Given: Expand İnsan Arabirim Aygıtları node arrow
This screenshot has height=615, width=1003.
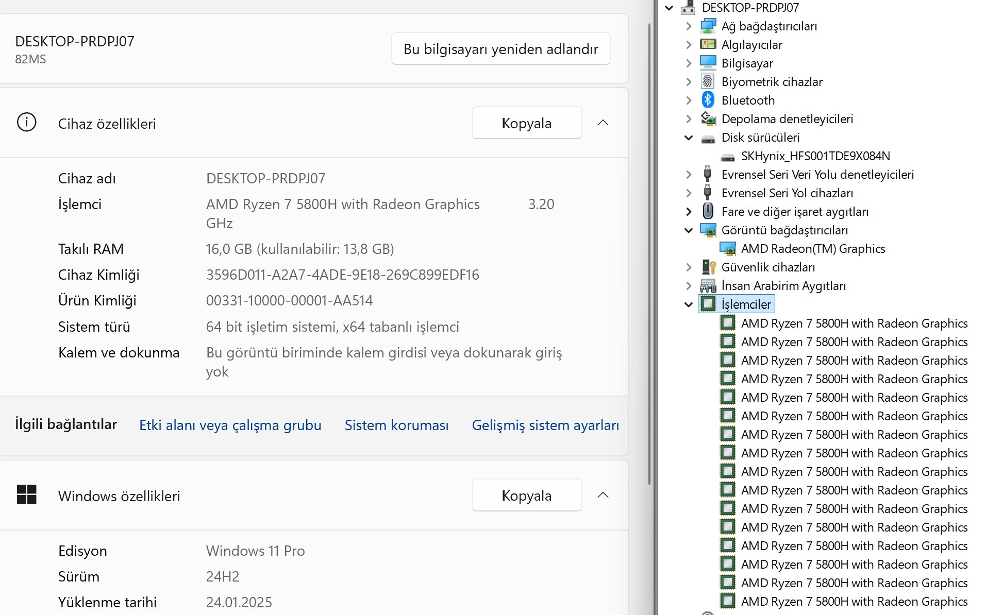Looking at the screenshot, I should pos(689,285).
